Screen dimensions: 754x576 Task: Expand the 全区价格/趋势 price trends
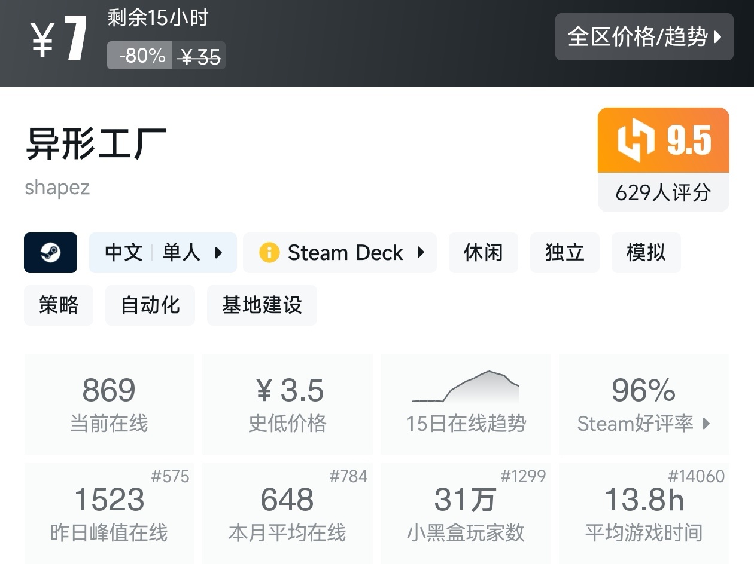point(644,37)
